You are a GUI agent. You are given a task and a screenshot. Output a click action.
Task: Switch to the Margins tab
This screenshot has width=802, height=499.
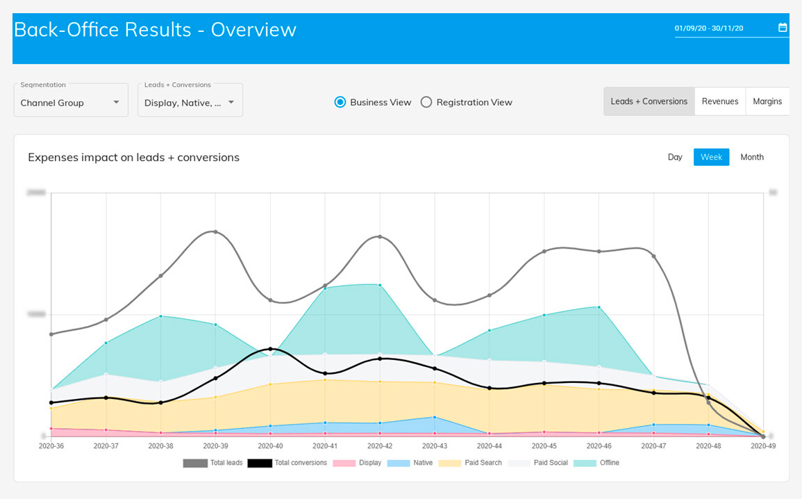click(767, 101)
